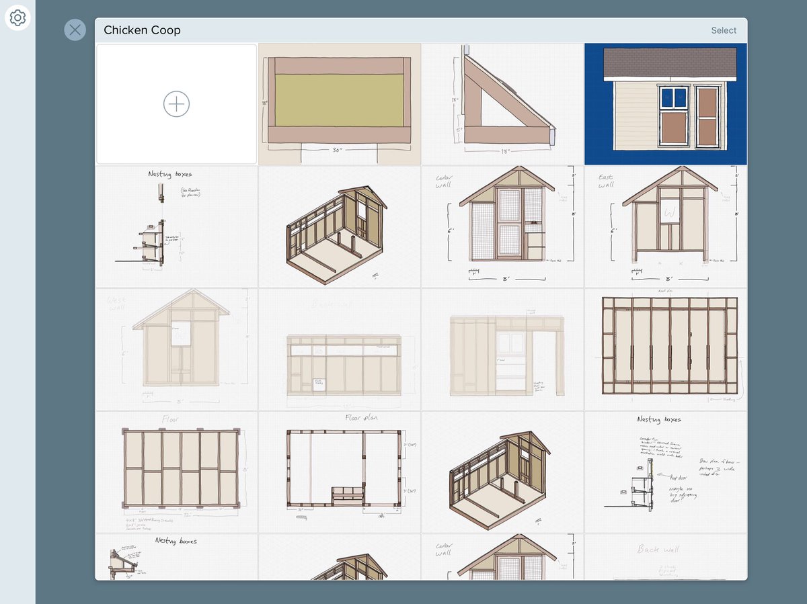The image size is (807, 604).
Task: Open the second-row Center wall elevation drawing
Action: click(503, 227)
